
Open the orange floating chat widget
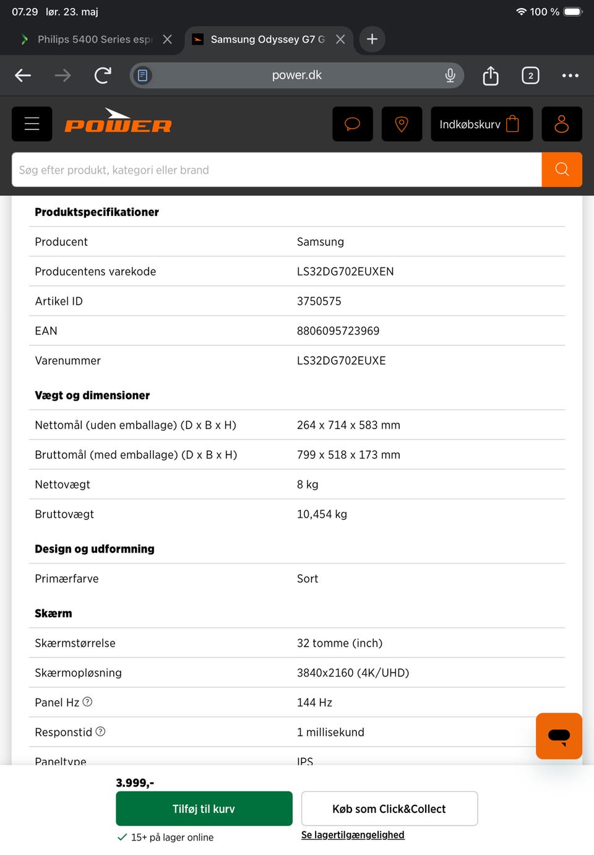coord(559,736)
